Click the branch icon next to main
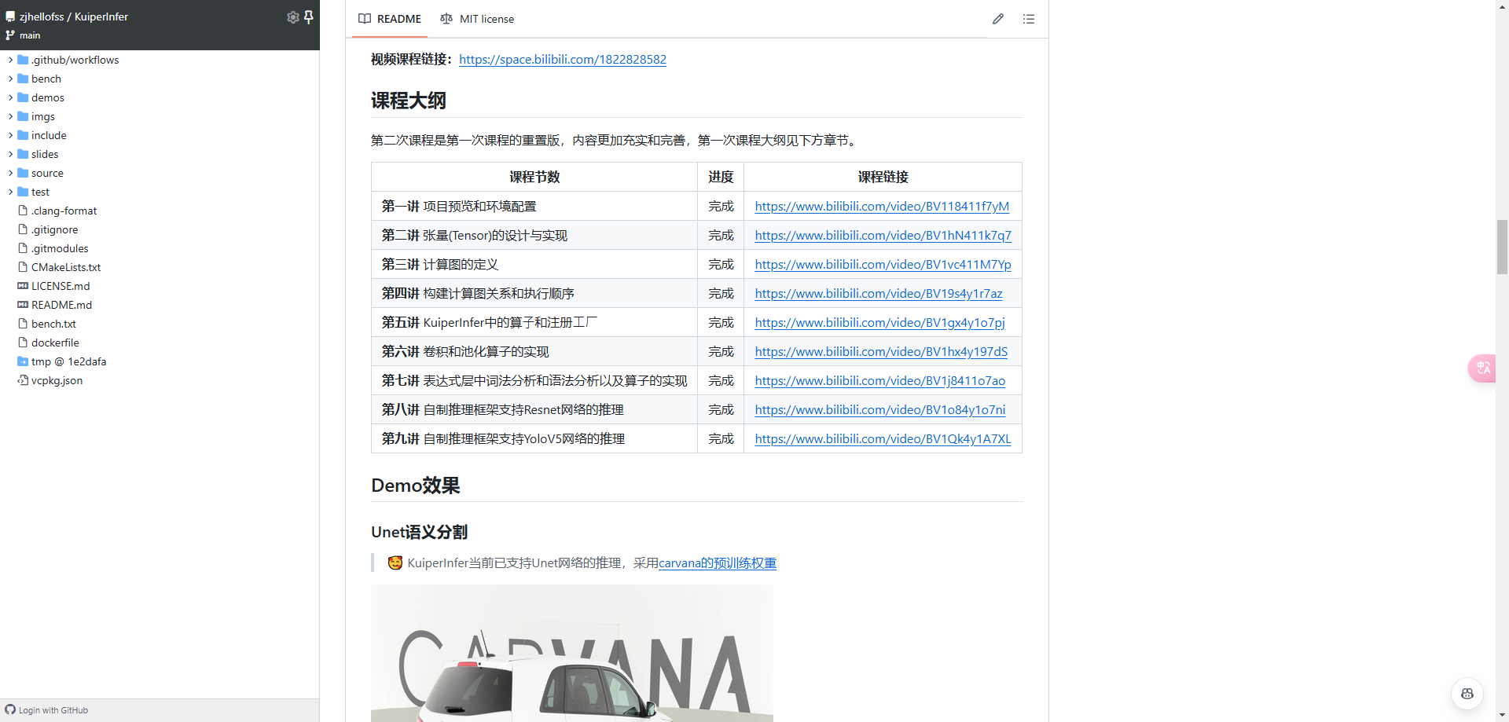Image resolution: width=1509 pixels, height=722 pixels. (x=9, y=35)
